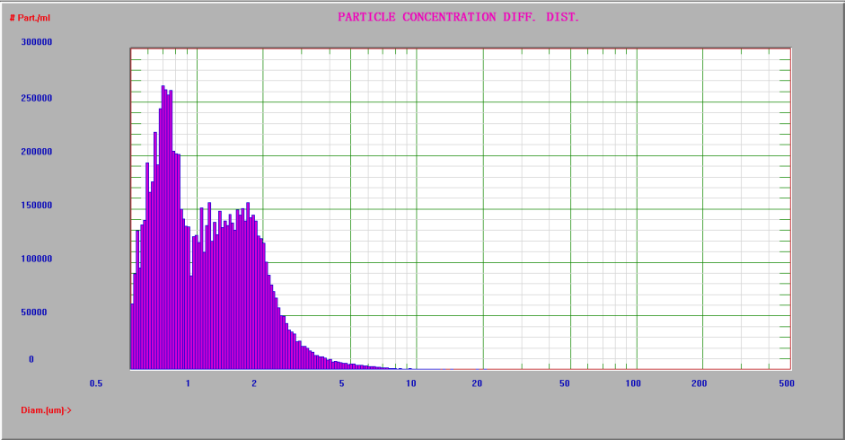
Task: Select the 1 µm x-axis tick label
Action: (188, 383)
